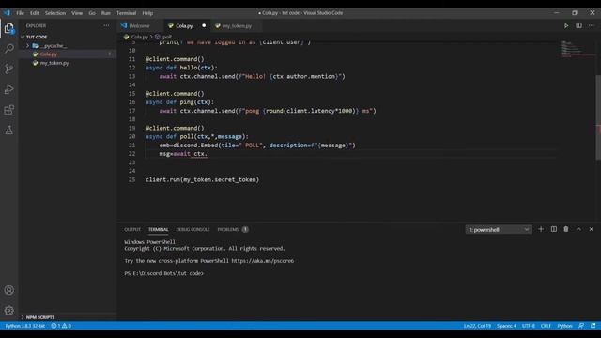Click line 25 client.run code
The width and height of the screenshot is (601, 338).
[203, 179]
